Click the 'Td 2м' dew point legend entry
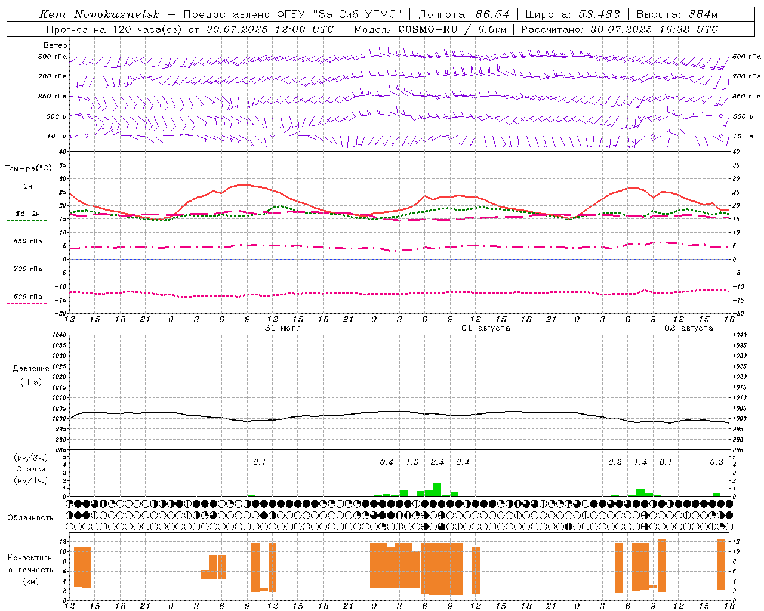Image resolution: width=764 pixels, height=611 pixels. [x=28, y=214]
